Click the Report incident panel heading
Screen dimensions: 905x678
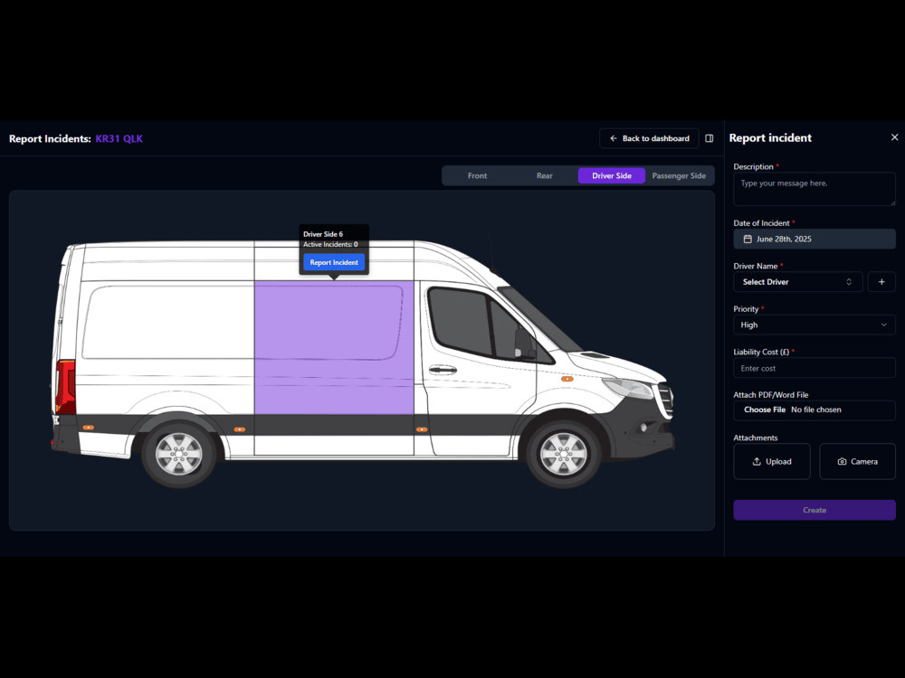[x=770, y=137]
